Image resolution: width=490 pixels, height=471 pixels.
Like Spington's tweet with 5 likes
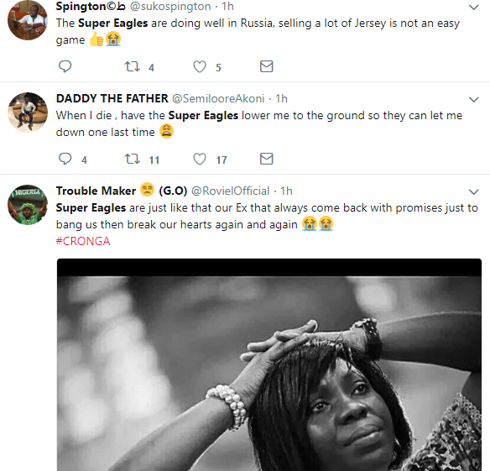click(200, 66)
